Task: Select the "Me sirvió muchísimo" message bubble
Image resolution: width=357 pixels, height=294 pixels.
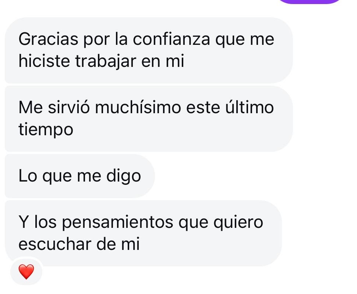Action: 149,118
